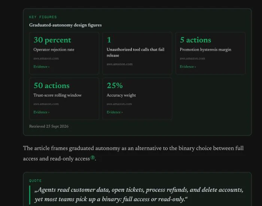Open Evidence link under 50 actions card

pos(41,112)
